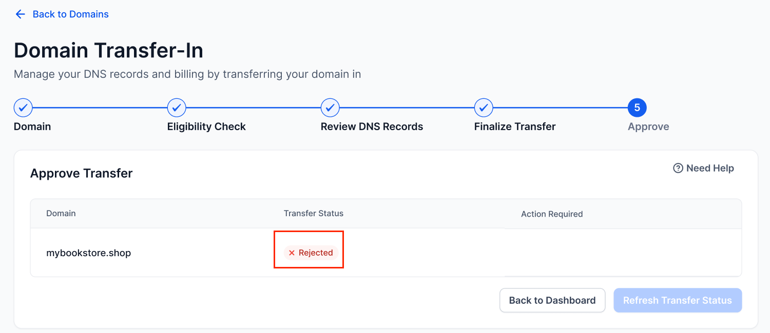Click the Action Required column header
770x333 pixels.
tap(552, 214)
